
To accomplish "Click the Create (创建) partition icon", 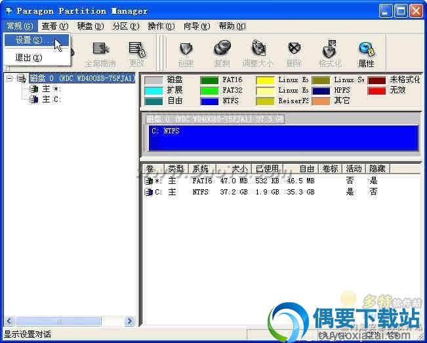I will pyautogui.click(x=186, y=49).
